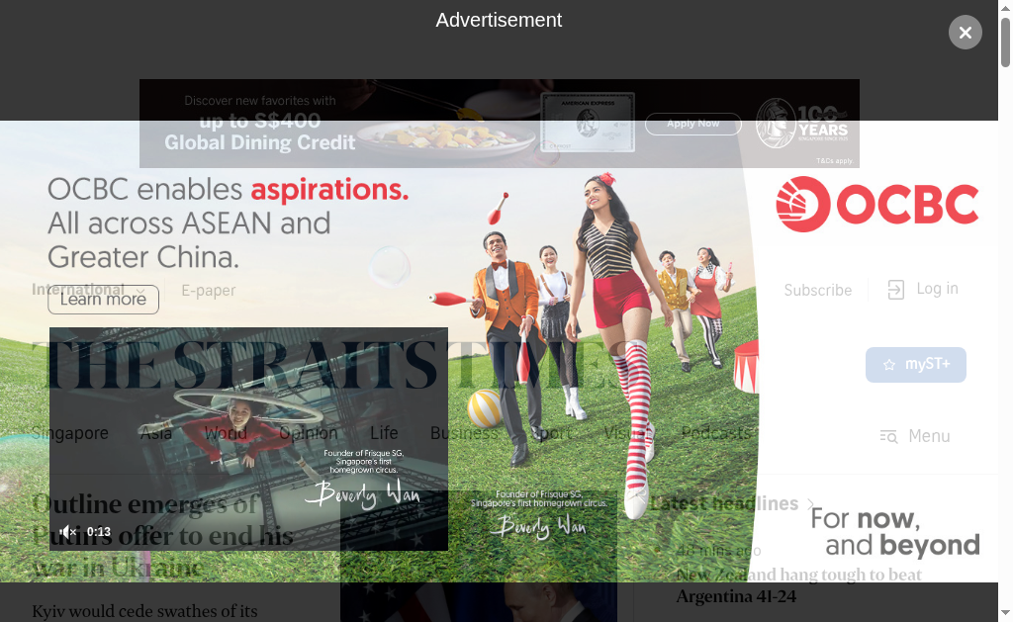Unmute the OCBC video ad
The width and height of the screenshot is (1013, 622).
68,532
